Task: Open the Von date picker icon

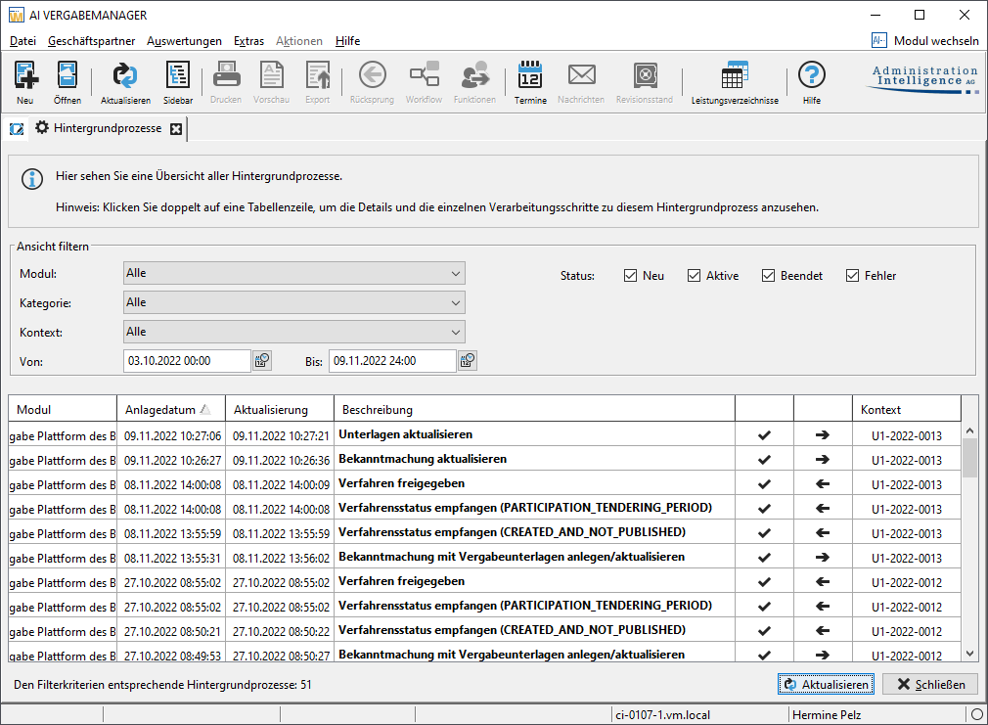Action: coord(261,361)
